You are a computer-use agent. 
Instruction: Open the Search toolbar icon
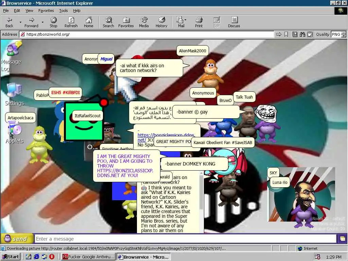pos(108,22)
